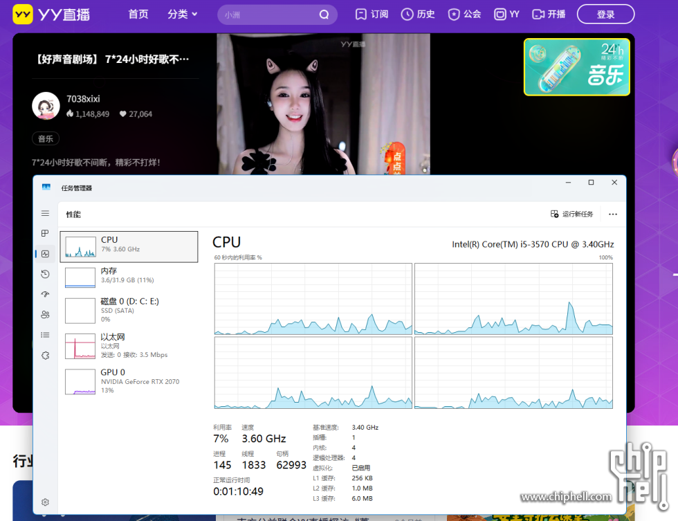Open Users page in Task Manager sidebar
This screenshot has width=678, height=521.
[x=45, y=315]
